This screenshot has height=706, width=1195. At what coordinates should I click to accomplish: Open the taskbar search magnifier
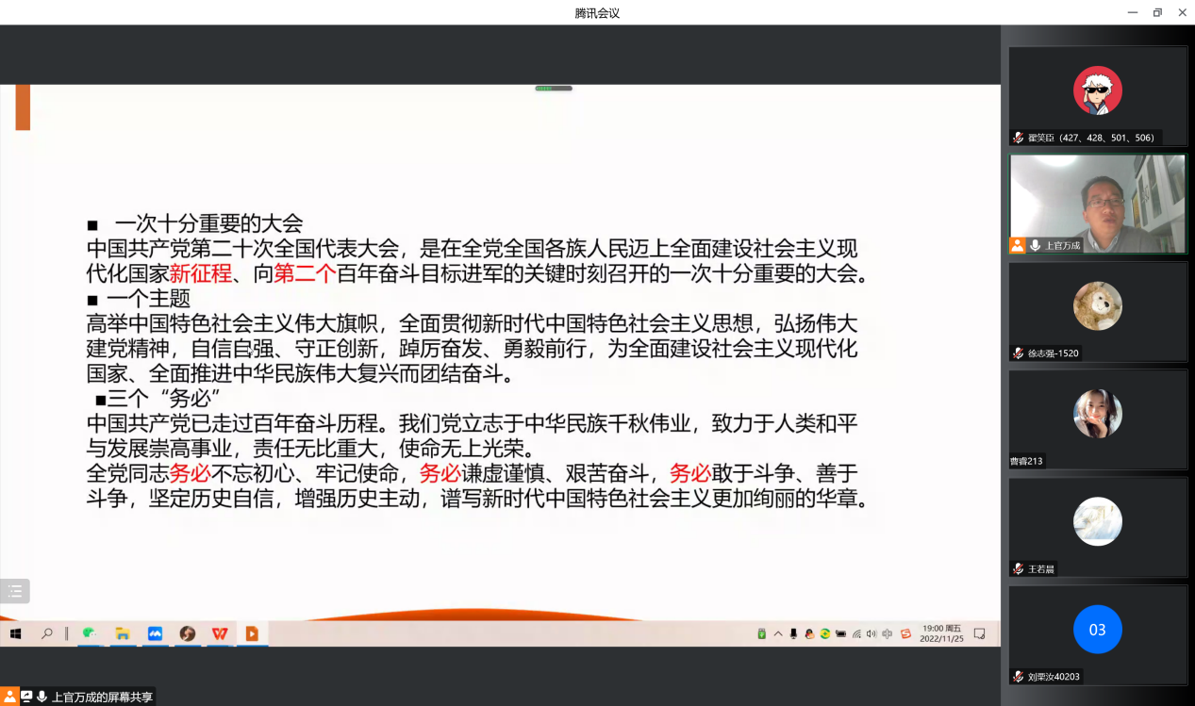46,633
